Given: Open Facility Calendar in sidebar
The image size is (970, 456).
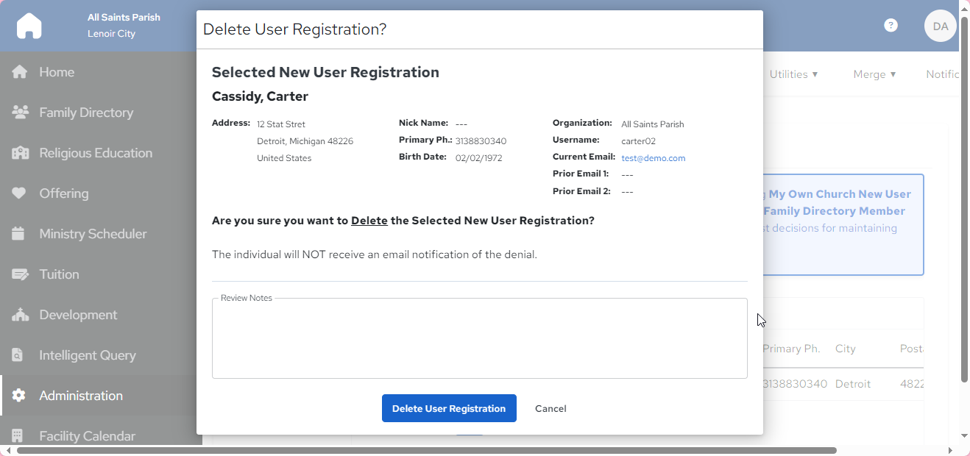Looking at the screenshot, I should click(x=87, y=436).
